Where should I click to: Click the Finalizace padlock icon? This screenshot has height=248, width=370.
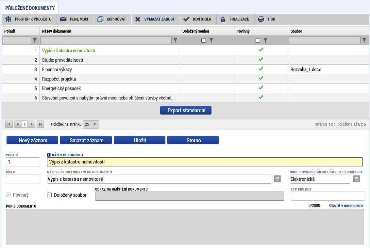[223, 19]
